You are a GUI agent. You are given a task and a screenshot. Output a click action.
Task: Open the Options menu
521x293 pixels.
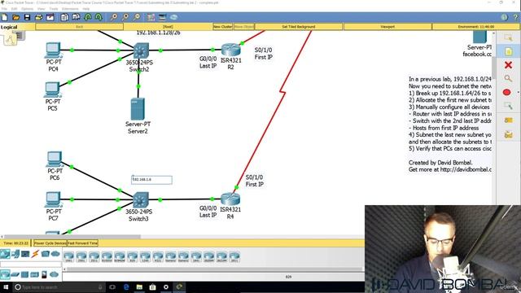27,9
